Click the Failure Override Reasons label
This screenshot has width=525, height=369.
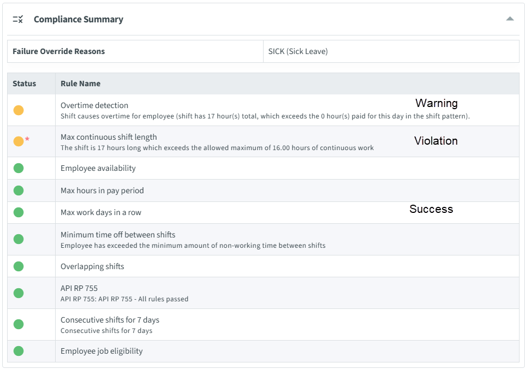(x=58, y=51)
